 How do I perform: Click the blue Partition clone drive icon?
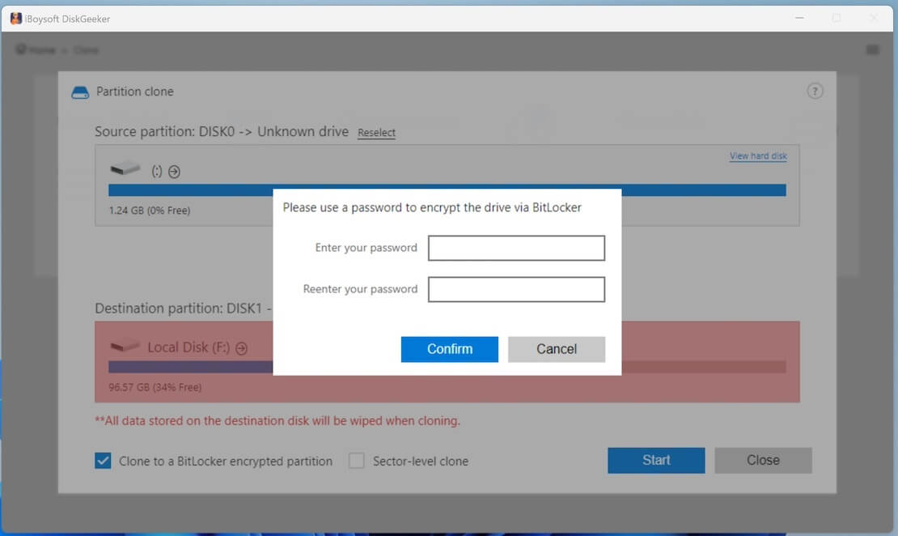pos(79,91)
